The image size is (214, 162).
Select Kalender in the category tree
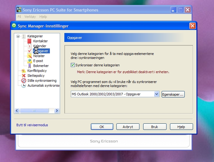tap(40, 46)
